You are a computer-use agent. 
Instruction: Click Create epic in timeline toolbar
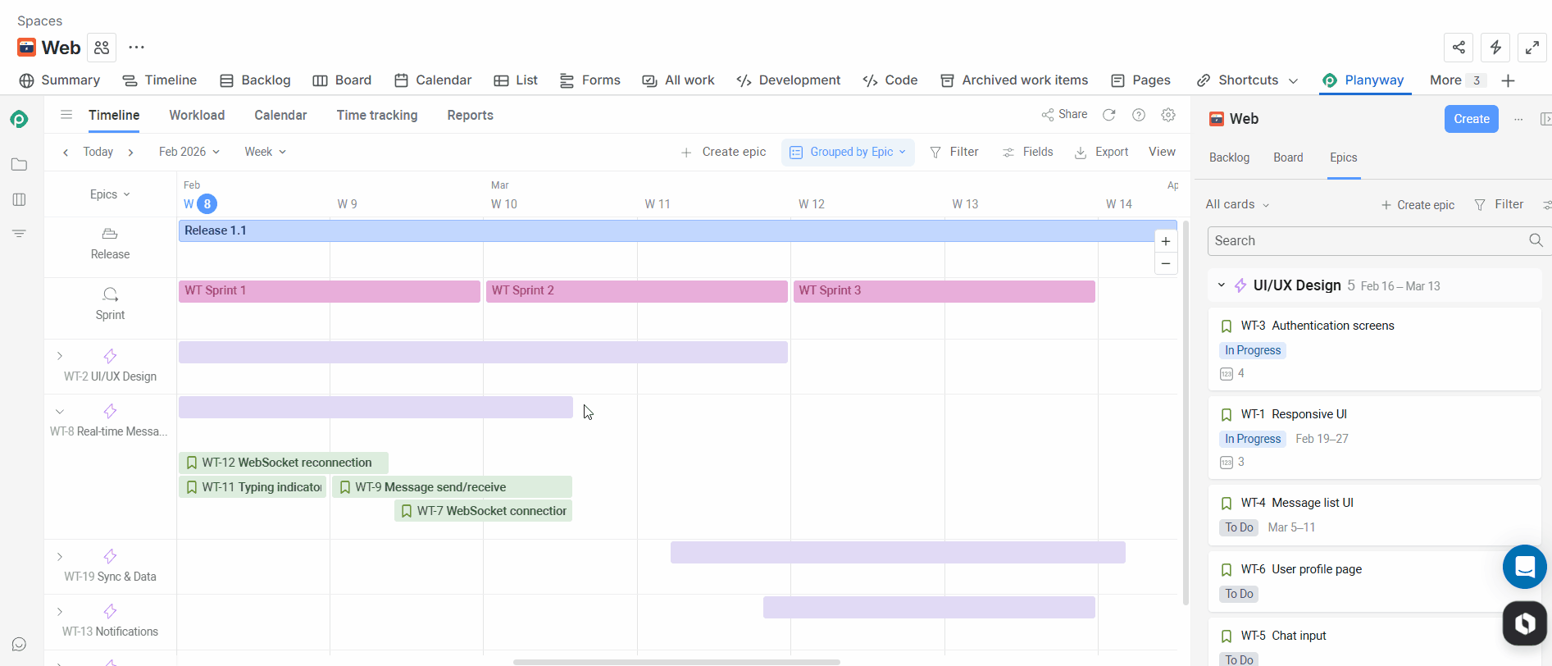723,152
